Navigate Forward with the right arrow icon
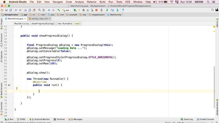219x123 pixels. (53, 10)
